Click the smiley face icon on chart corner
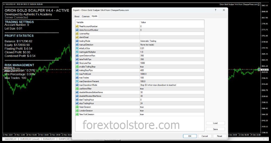271x143 pixels. 259,5
